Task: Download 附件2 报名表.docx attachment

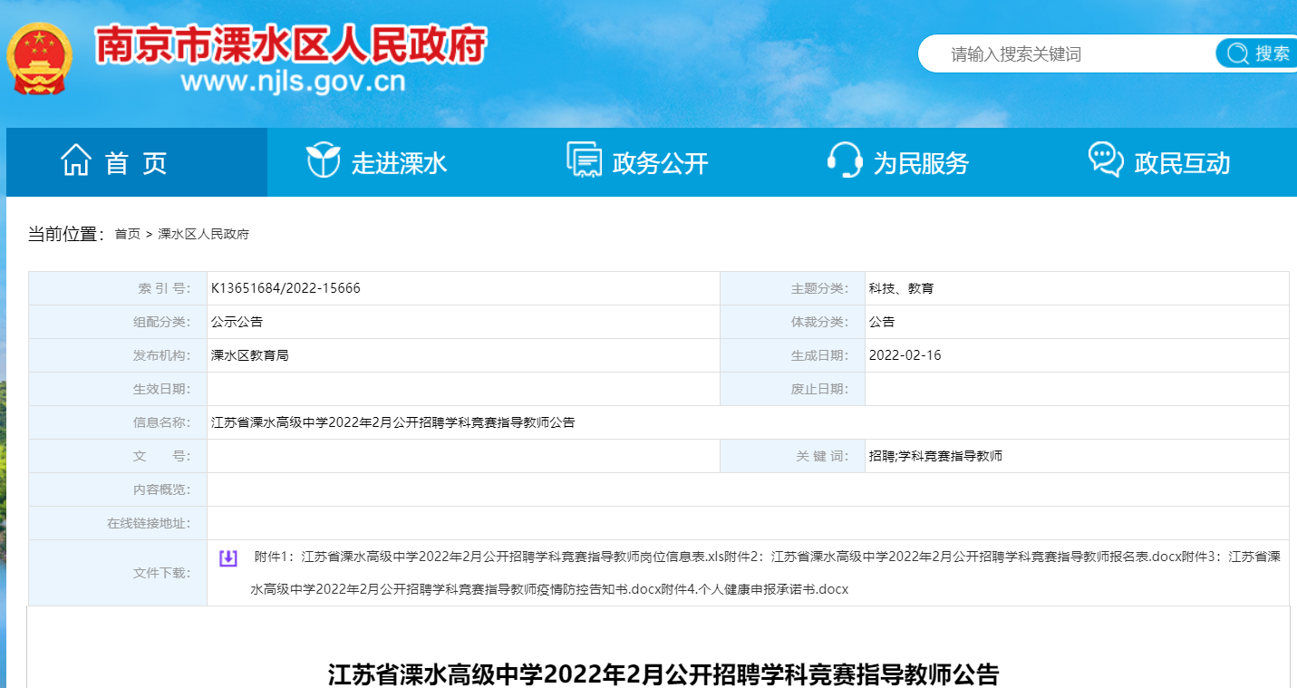Action: (x=961, y=557)
